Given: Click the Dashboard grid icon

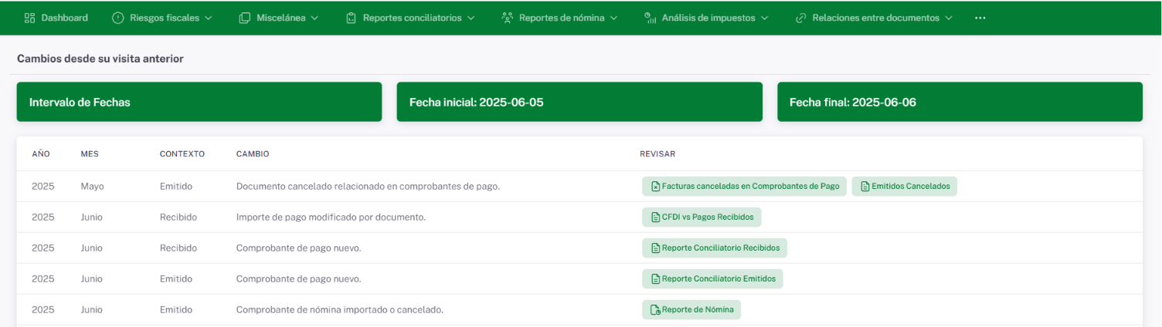Looking at the screenshot, I should pos(30,18).
